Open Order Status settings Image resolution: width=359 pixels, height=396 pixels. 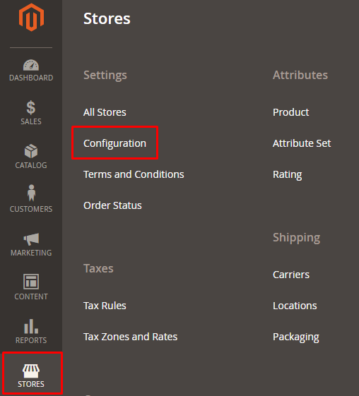(x=112, y=205)
